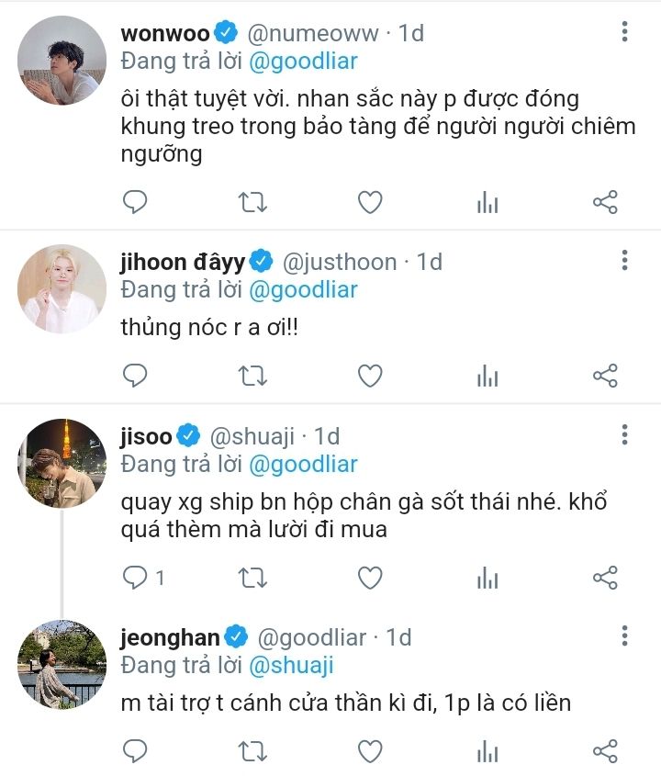Share jeonghan's reply tweet
The image size is (661, 776).
(x=605, y=752)
